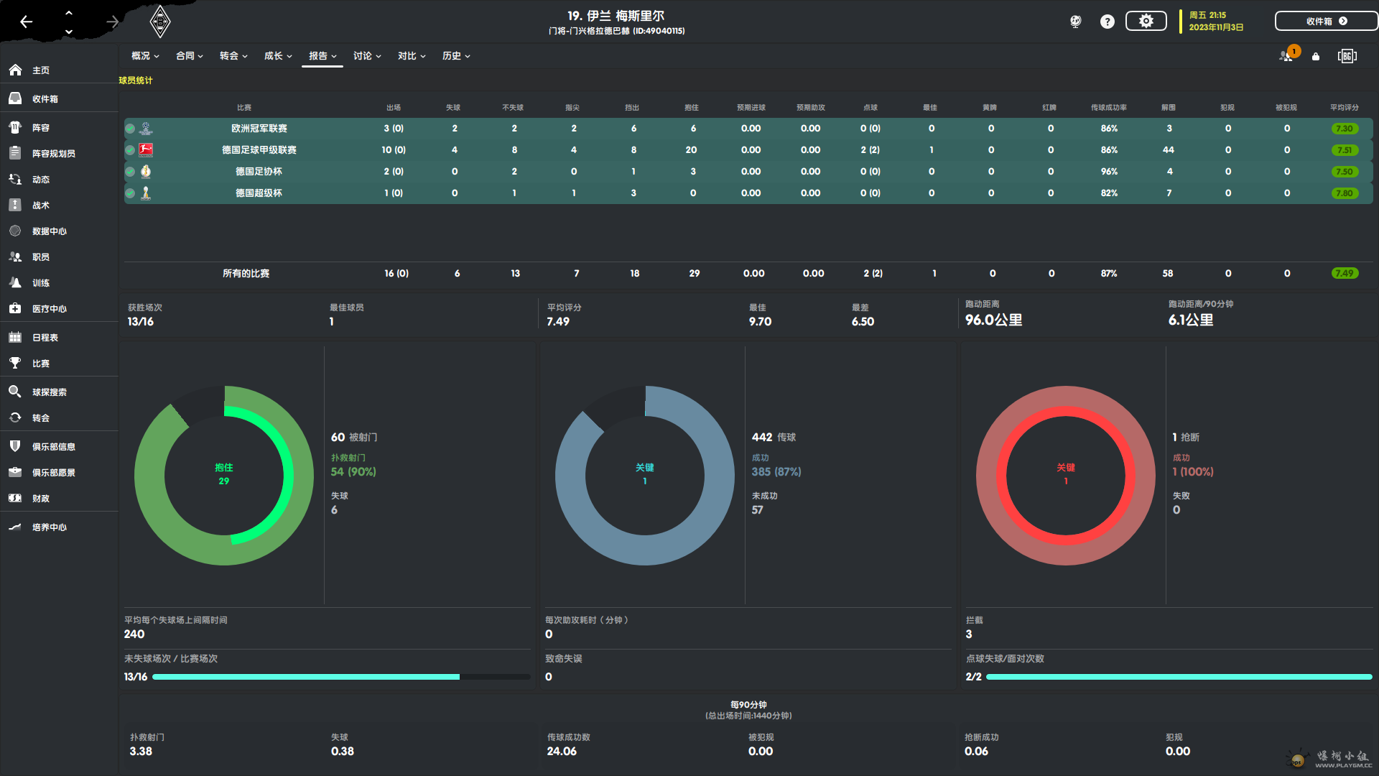
Task: Toggle the 德国足协杯 row checkmark
Action: [130, 172]
